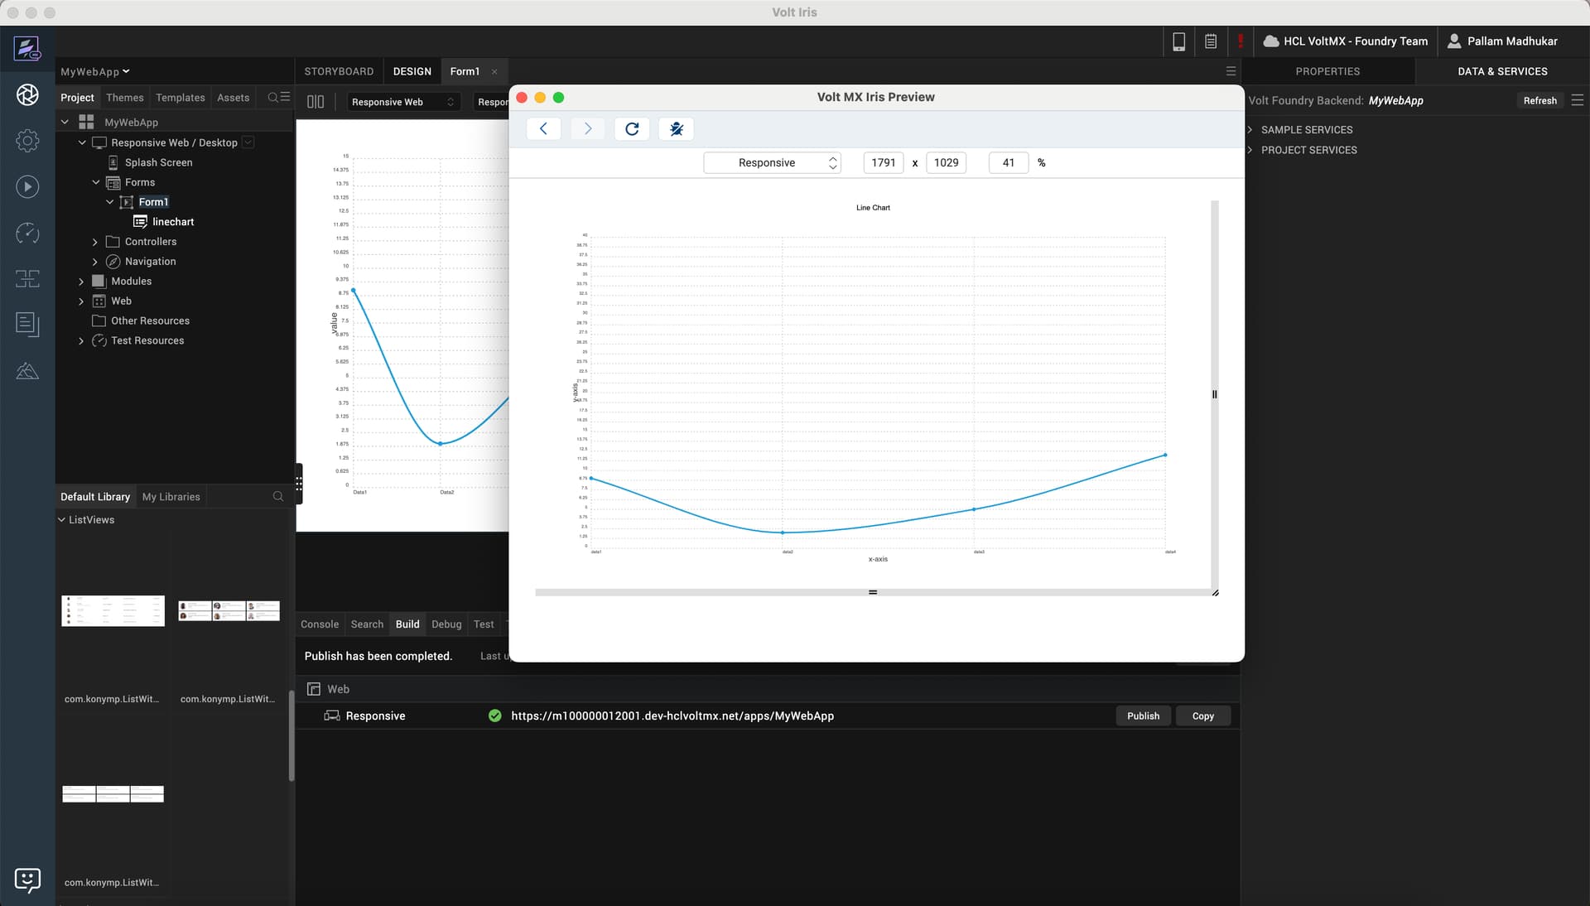
Task: Click the green success check icon
Action: 495,716
